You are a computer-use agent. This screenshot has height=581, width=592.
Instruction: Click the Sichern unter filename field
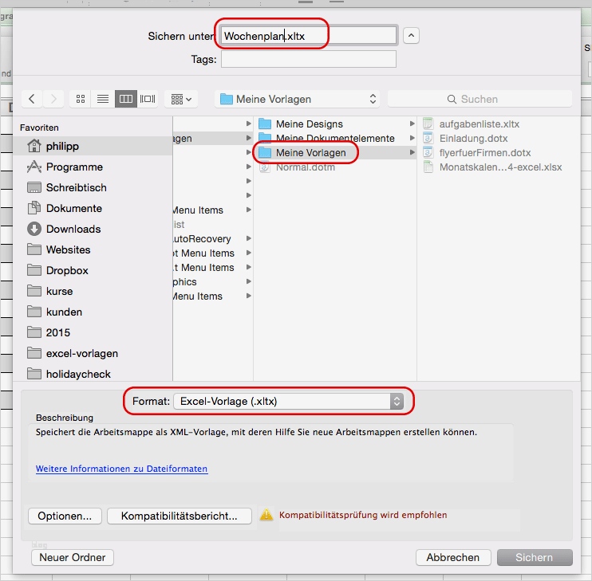click(x=309, y=36)
